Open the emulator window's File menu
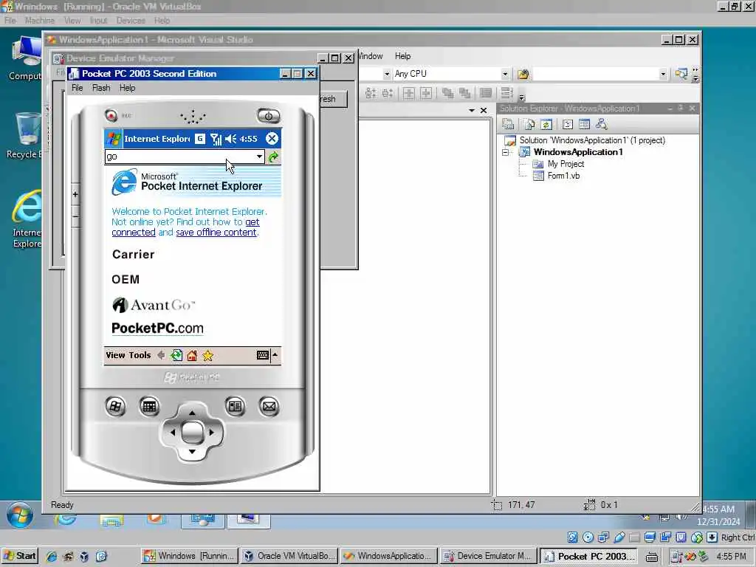This screenshot has width=756, height=567. coord(77,88)
